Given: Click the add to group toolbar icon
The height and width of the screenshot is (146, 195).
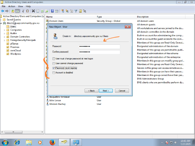Looking at the screenshot, I should [x=85, y=11].
